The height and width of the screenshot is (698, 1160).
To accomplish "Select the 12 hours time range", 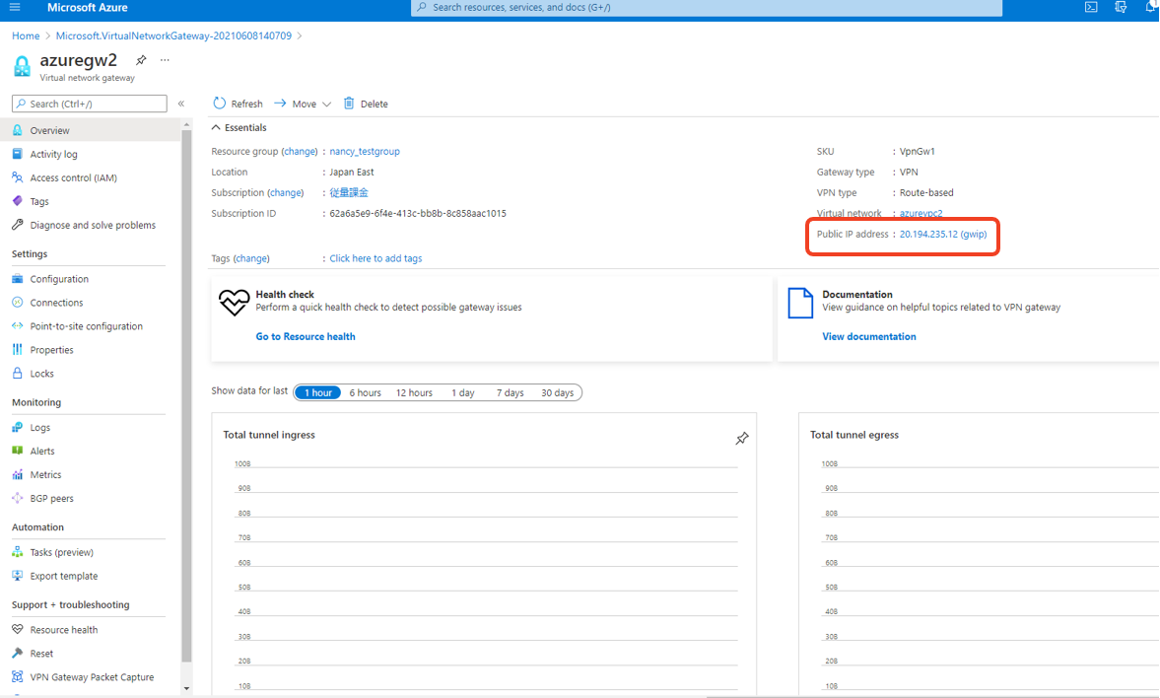I will (414, 393).
